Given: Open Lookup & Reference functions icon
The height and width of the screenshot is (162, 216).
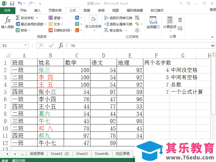Looking at the screenshot, I should point(77,18).
